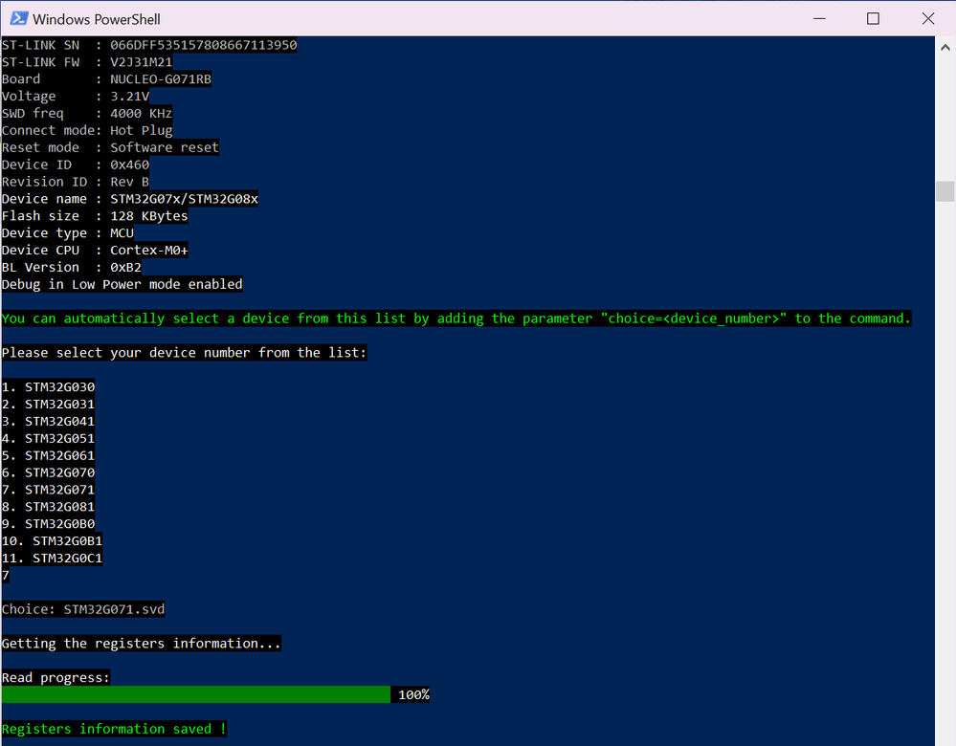
Task: Click the scrollbar up arrow
Action: (x=945, y=47)
